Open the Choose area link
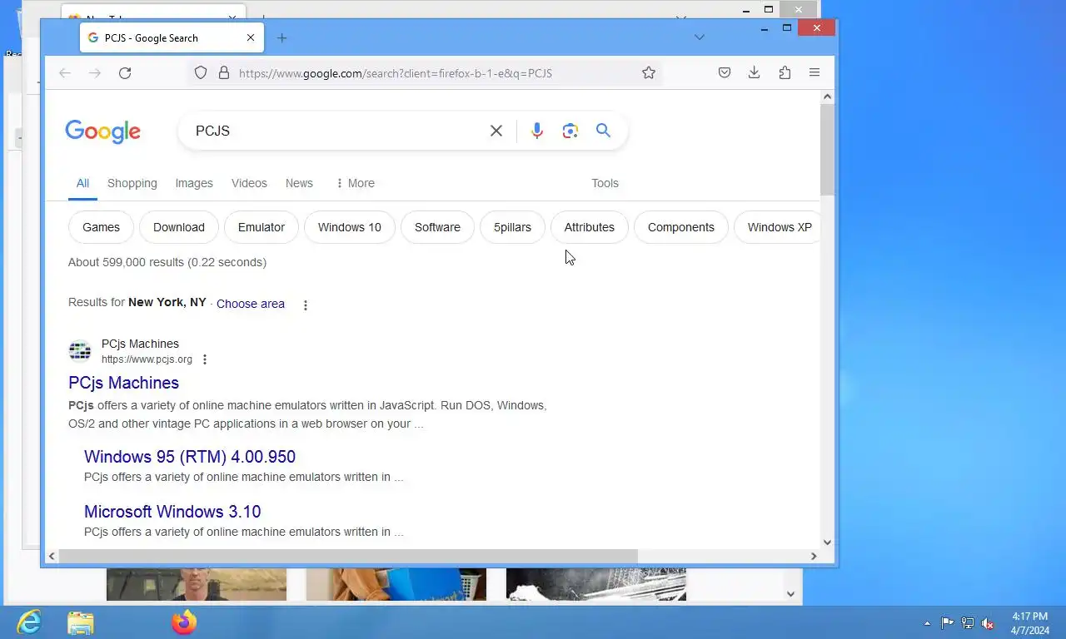 click(x=251, y=304)
